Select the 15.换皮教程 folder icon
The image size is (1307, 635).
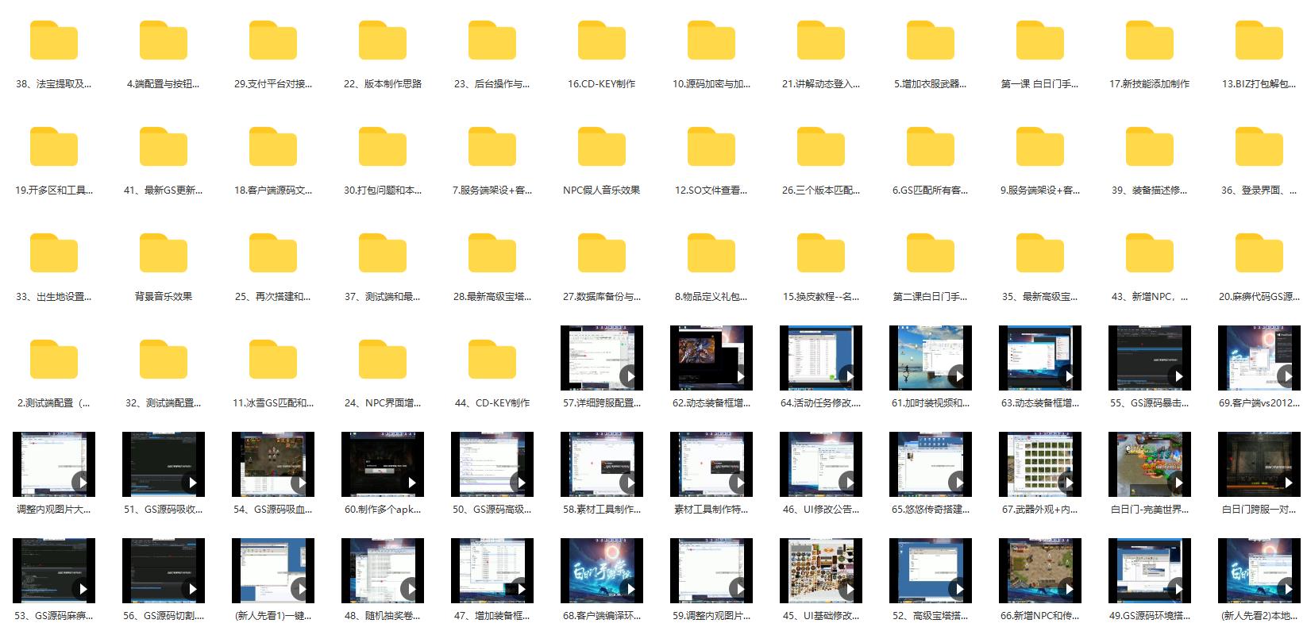pyautogui.click(x=820, y=254)
